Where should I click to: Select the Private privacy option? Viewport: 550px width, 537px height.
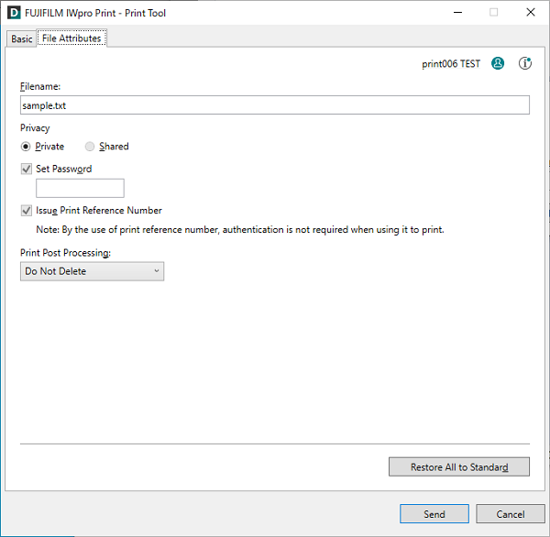coord(26,147)
